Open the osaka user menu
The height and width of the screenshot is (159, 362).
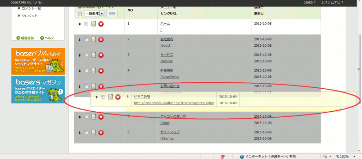[310, 2]
